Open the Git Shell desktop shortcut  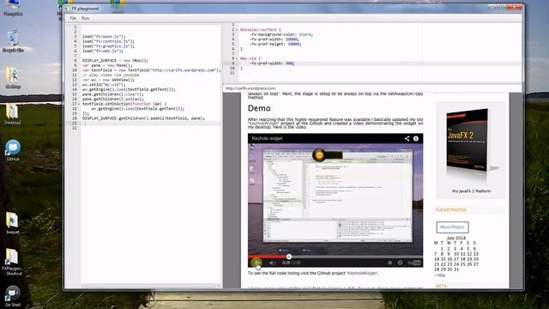pos(13,296)
